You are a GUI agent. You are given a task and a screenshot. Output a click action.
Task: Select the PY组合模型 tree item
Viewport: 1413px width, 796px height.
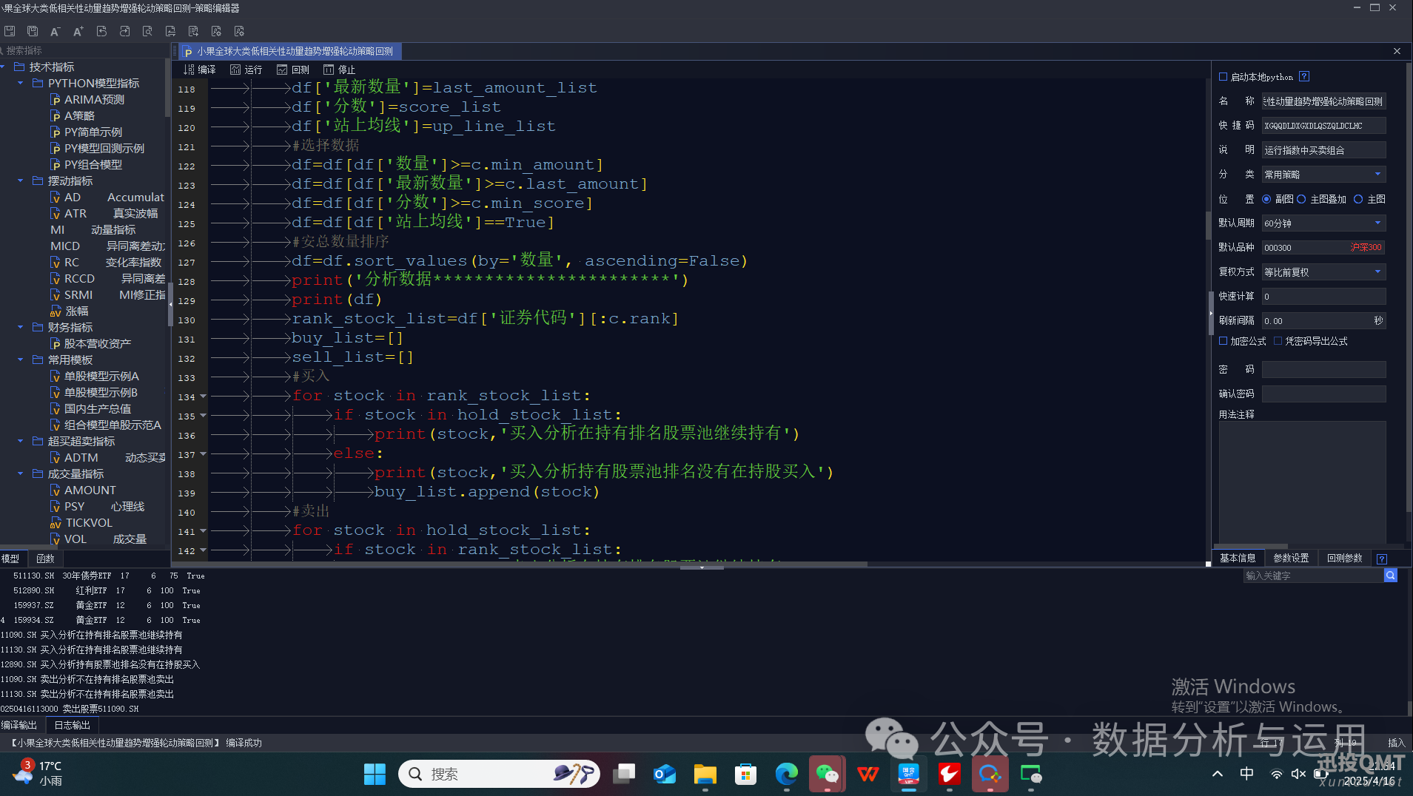pos(86,165)
